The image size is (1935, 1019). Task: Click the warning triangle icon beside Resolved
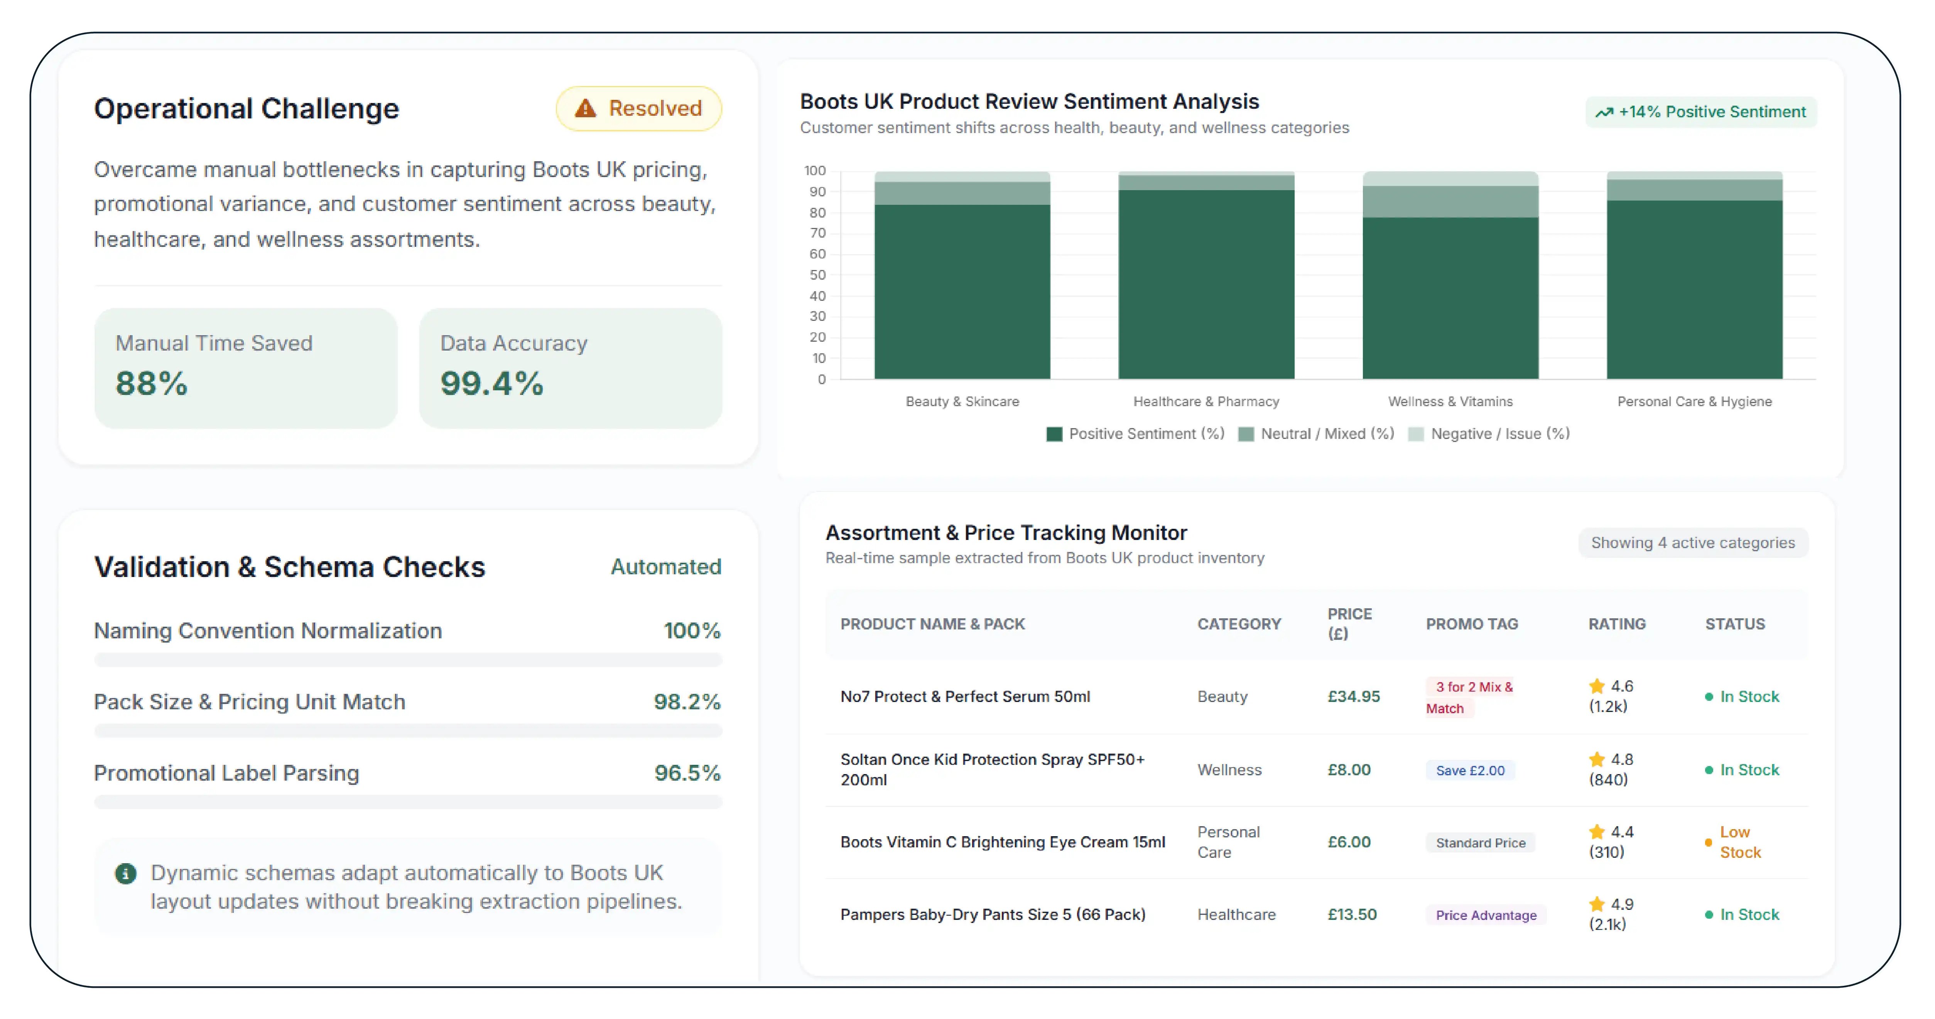585,109
